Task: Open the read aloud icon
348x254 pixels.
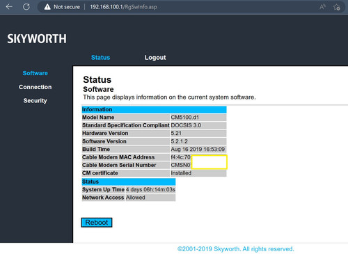Action: click(x=322, y=7)
